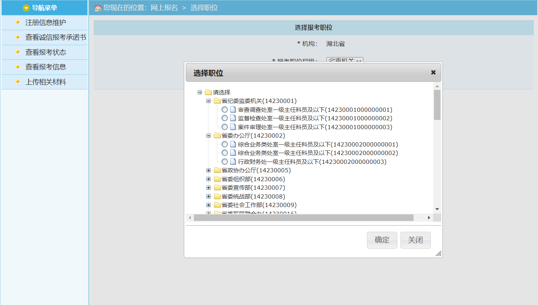Click the folder icon for 省纪委监委机关
The image size is (538, 305).
click(x=217, y=101)
